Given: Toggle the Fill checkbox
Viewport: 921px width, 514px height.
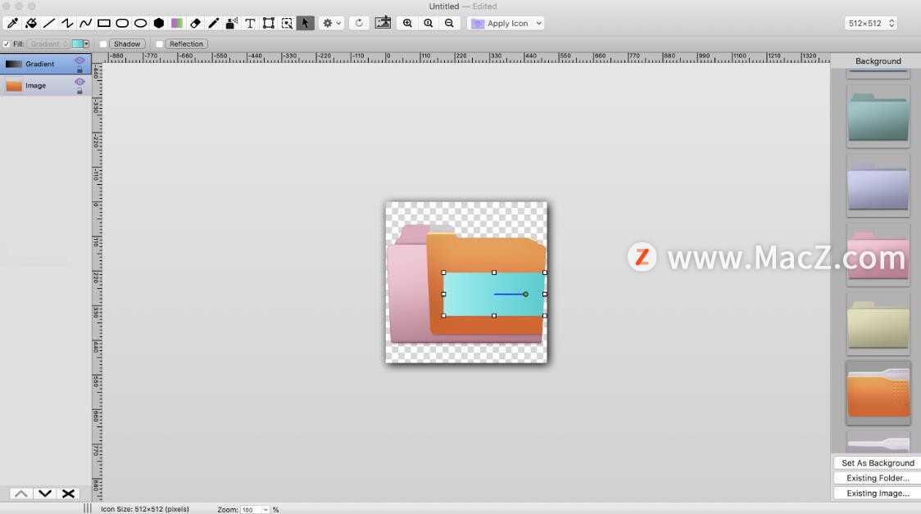Looking at the screenshot, I should click(x=7, y=44).
